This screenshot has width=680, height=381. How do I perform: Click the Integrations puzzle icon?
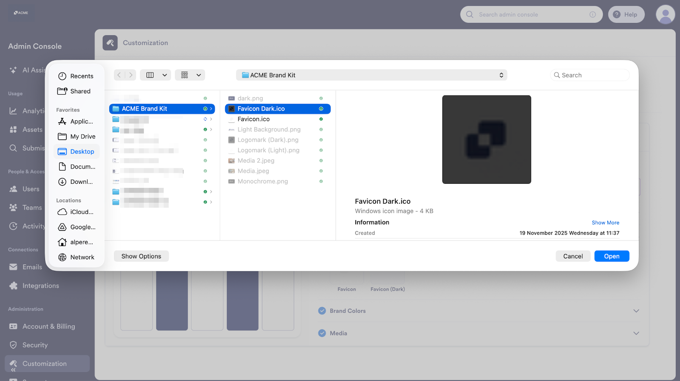tap(13, 286)
